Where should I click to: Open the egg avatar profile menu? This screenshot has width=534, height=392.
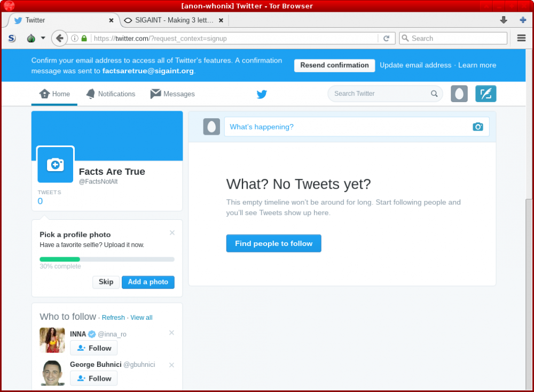(x=459, y=94)
